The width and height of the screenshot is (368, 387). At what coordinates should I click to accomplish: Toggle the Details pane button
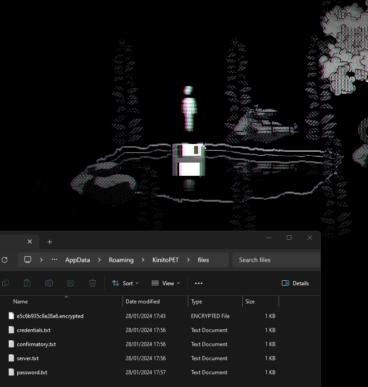[295, 283]
